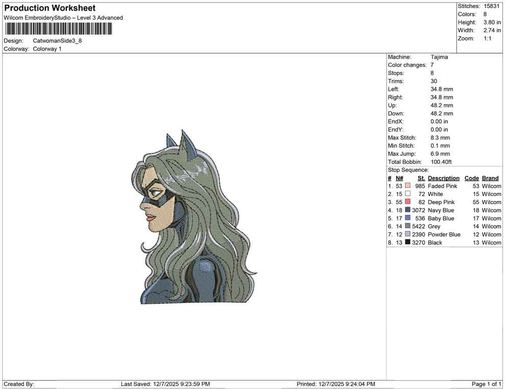Click the Production Worksheet title
This screenshot has width=505, height=389.
[x=49, y=8]
